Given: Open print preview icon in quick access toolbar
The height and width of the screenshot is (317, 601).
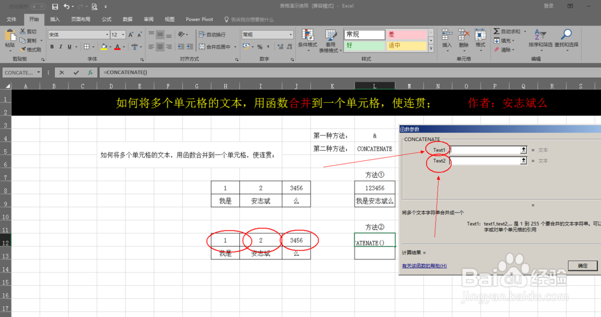Looking at the screenshot, I should [x=94, y=7].
